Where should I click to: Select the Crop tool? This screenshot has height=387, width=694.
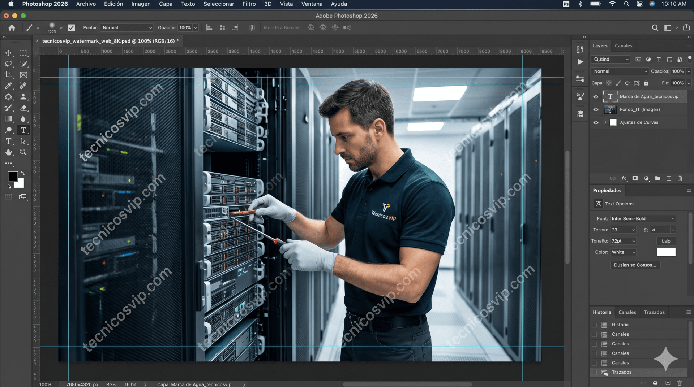point(8,75)
